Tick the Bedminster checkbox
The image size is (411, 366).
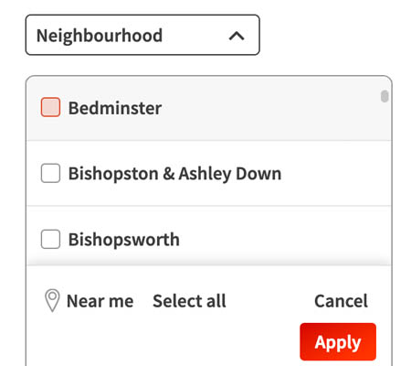point(50,107)
